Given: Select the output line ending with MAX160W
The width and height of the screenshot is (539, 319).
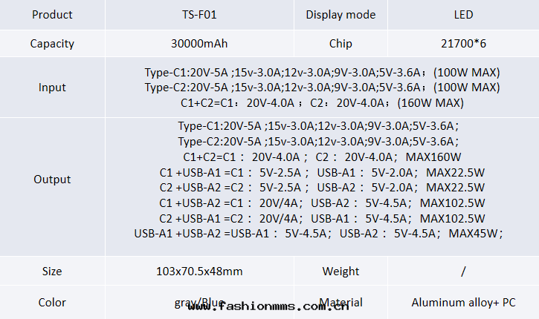Looking at the screenshot, I should pos(322,157).
